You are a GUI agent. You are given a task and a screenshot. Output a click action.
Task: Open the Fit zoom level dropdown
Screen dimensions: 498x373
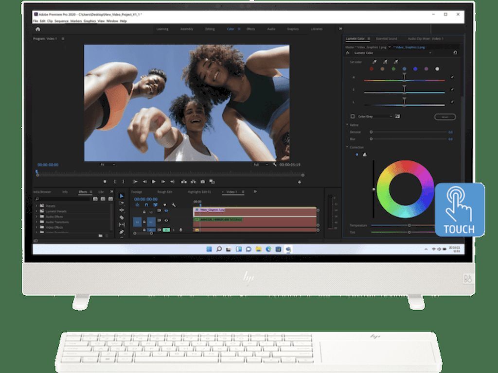[107, 165]
